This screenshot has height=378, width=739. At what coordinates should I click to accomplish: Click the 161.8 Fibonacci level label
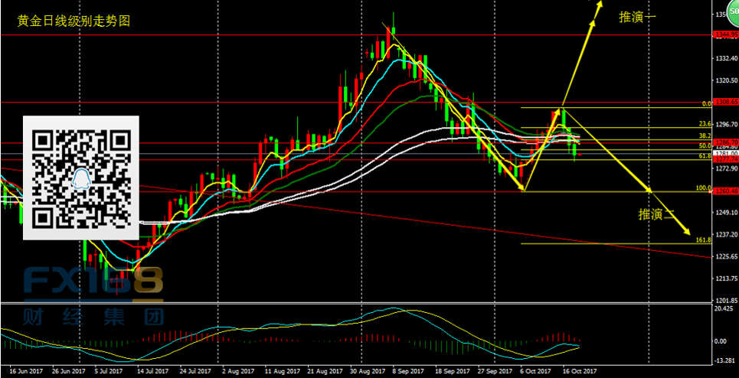701,240
